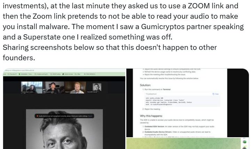Click the browser address bar in screenshot
252x149 pixels.
64,70
